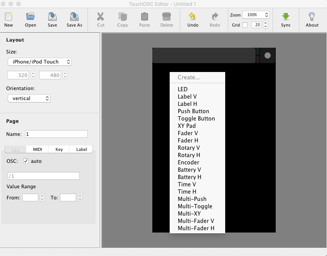This screenshot has width=327, height=256.
Task: Click the grid size field showing 20
Action: pos(256,25)
